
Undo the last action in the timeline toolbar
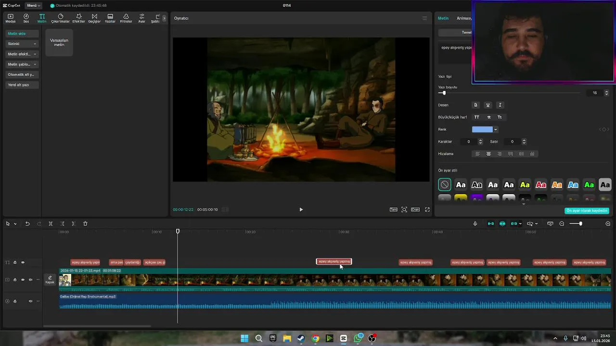tap(27, 223)
